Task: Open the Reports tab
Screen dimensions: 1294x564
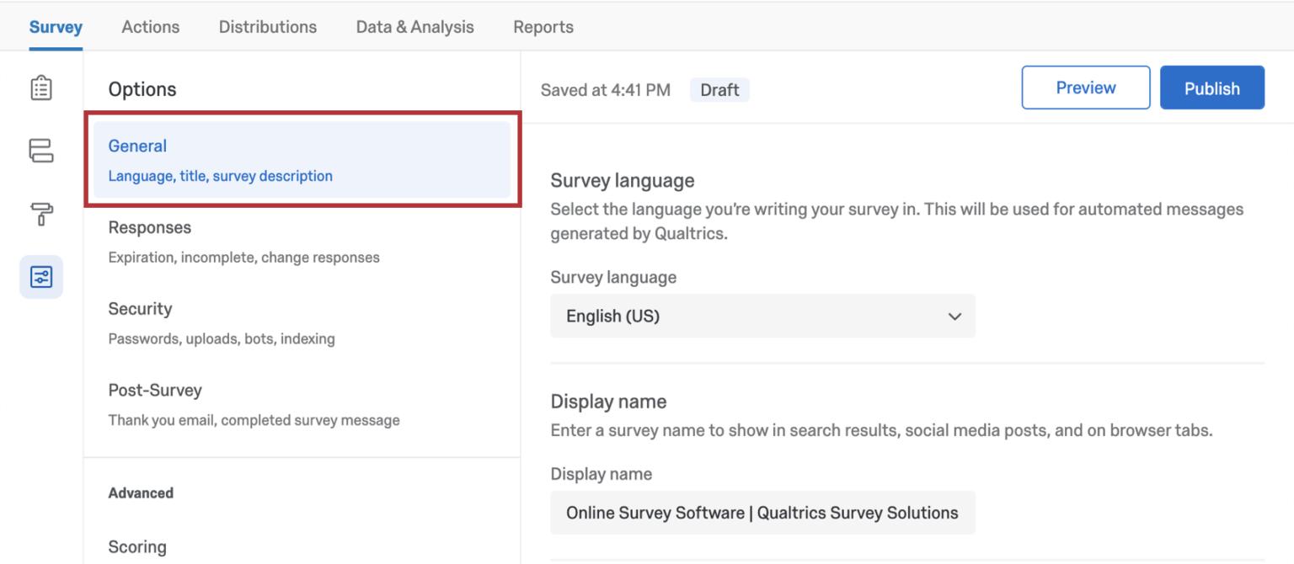Action: 543,26
